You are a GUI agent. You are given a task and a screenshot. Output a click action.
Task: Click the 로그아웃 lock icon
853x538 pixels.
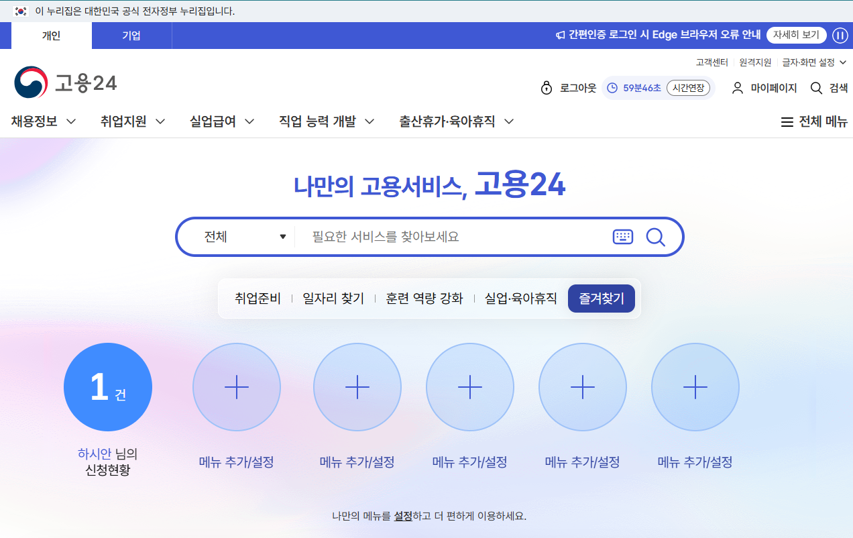pos(547,88)
